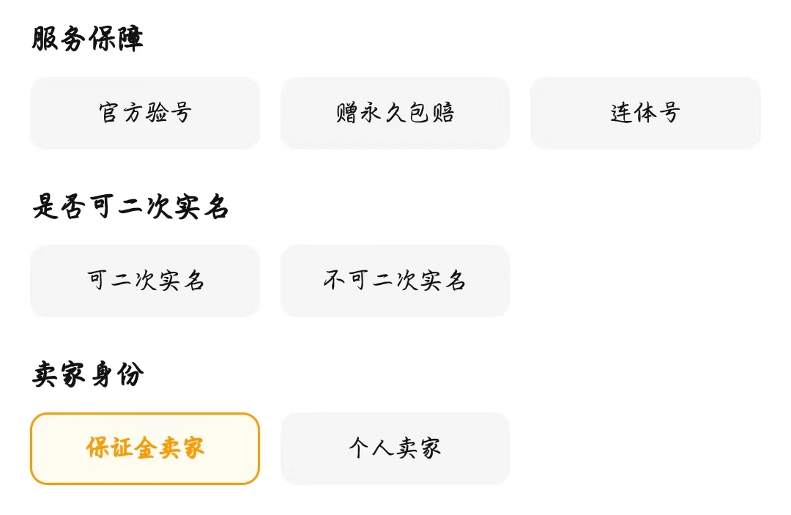The image size is (791, 515).
Task: Show accounts allowing second real-name verification
Action: (145, 281)
